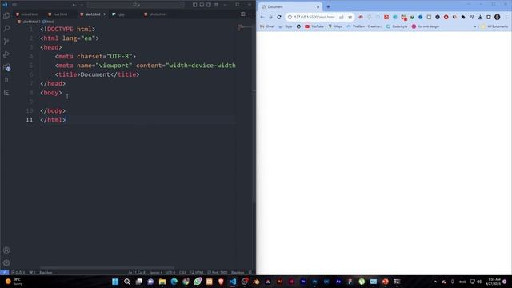Screen dimensions: 512x288
Task: Toggle the primary sidebar layout button
Action: click(x=195, y=5)
